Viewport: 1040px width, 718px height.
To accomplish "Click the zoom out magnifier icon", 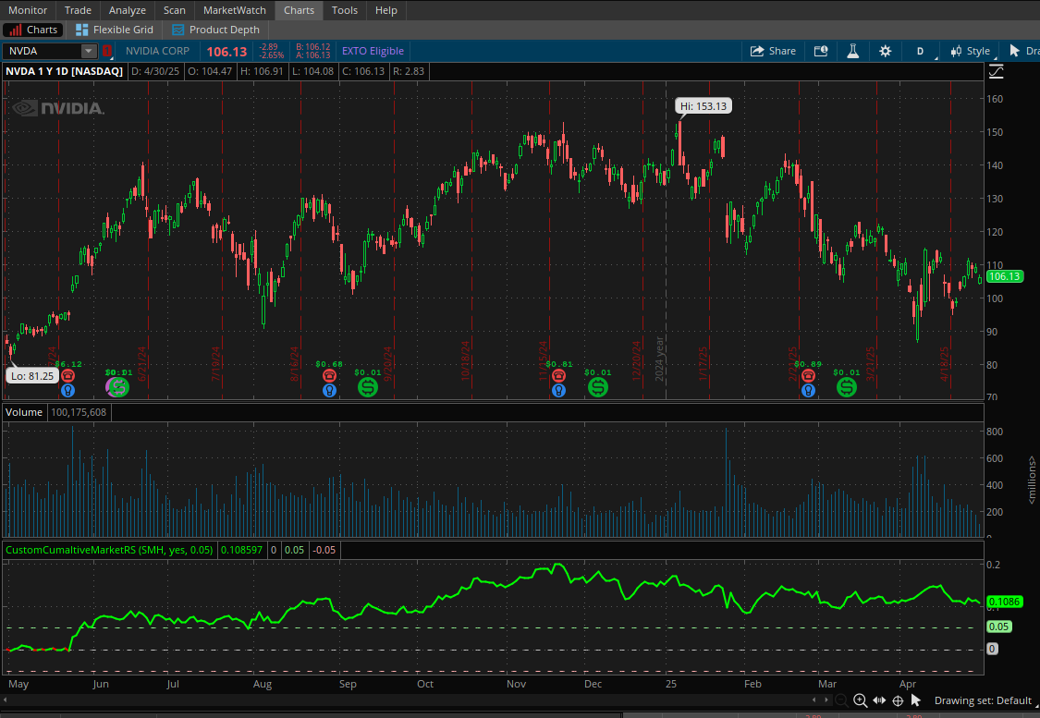I will coord(841,700).
